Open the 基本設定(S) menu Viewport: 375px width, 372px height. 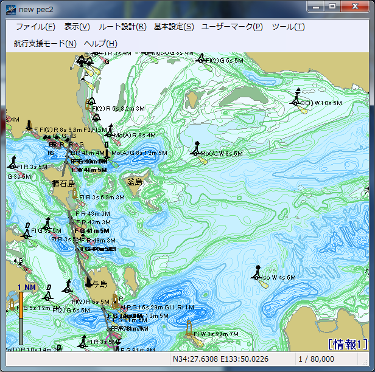click(x=174, y=27)
